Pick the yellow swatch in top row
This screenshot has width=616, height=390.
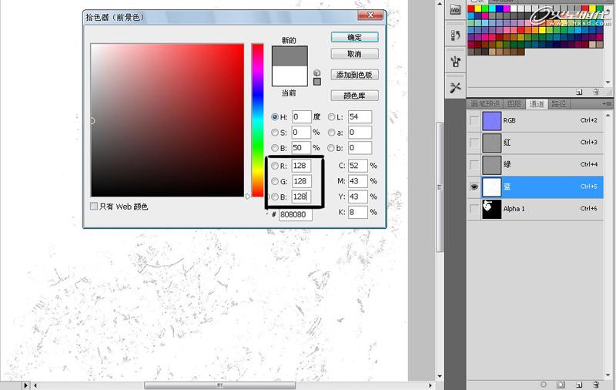[478, 8]
